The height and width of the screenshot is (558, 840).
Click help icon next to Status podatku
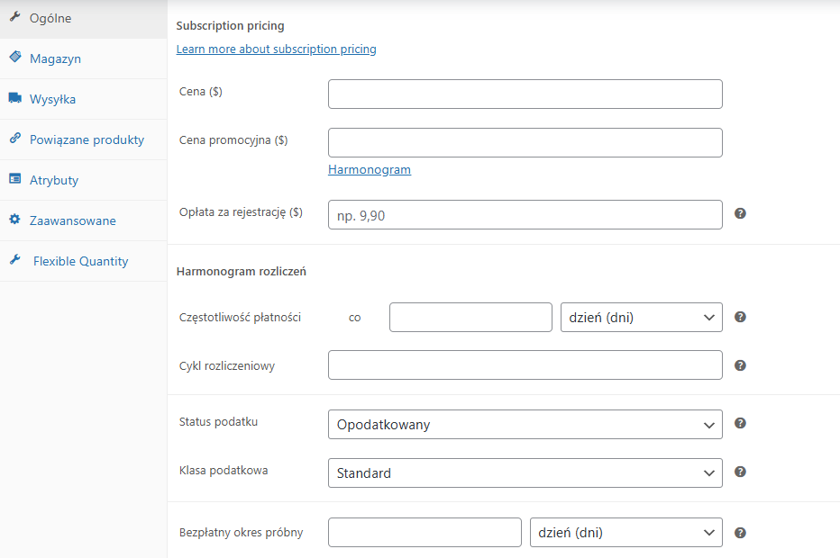[x=740, y=423]
